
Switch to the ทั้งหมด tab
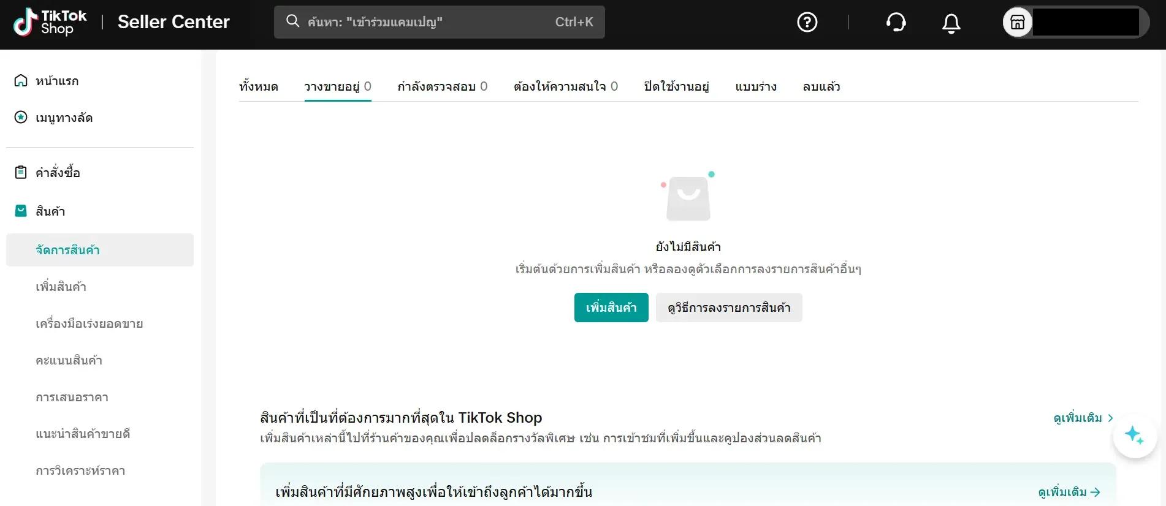[x=259, y=86]
